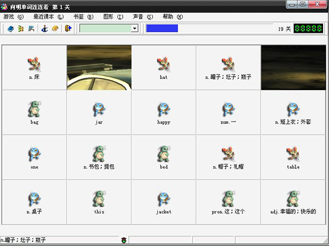Choose the green turtle tile pron.这；这个
The height and width of the screenshot is (246, 329).
pyautogui.click(x=228, y=202)
